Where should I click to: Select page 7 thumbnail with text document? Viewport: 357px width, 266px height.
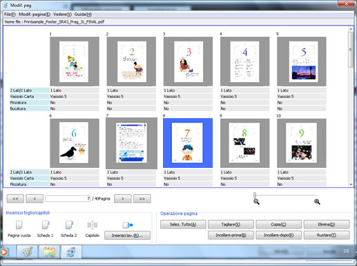point(131,143)
